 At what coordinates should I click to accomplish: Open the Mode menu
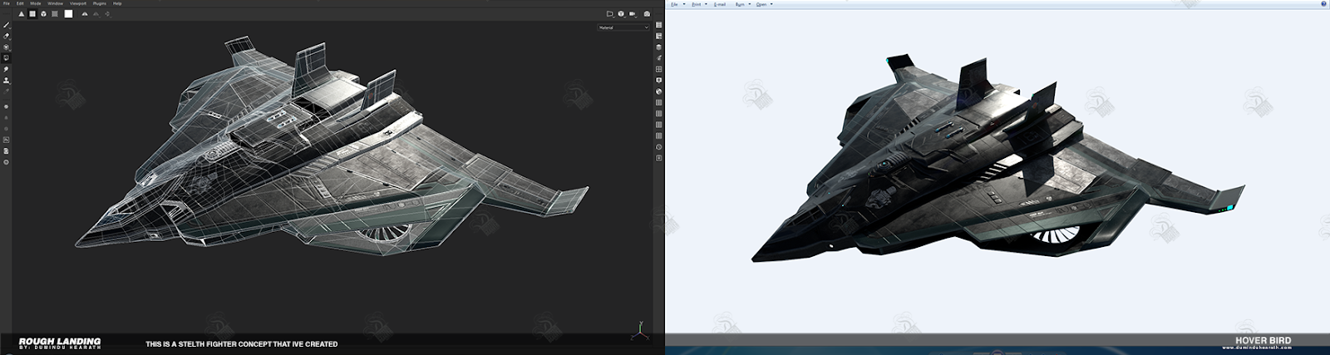pos(36,3)
